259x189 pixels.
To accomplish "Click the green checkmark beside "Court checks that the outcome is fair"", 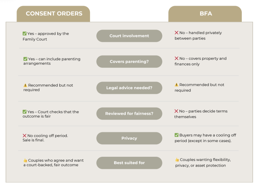I will [x=25, y=112].
